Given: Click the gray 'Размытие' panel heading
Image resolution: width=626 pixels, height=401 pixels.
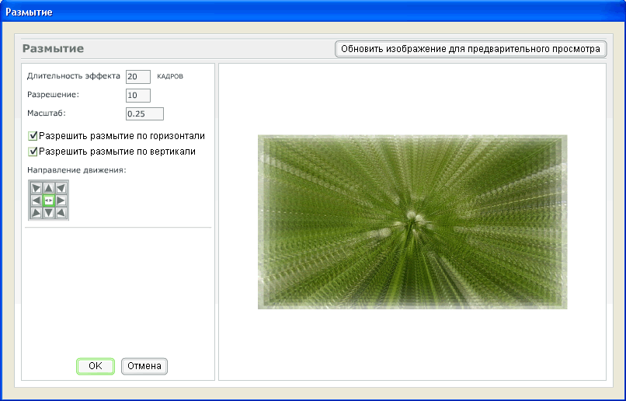Looking at the screenshot, I should [x=53, y=49].
